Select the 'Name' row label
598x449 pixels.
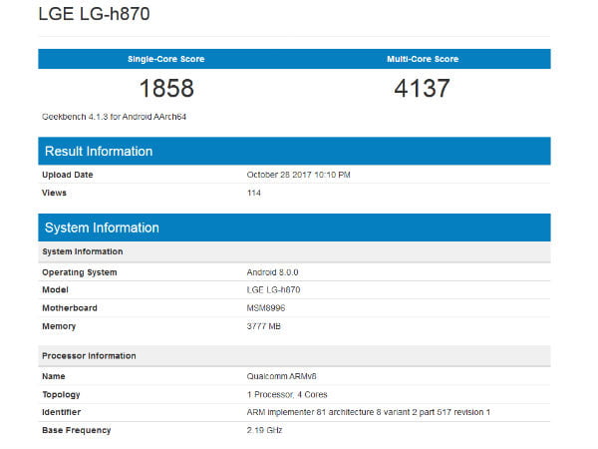click(54, 376)
